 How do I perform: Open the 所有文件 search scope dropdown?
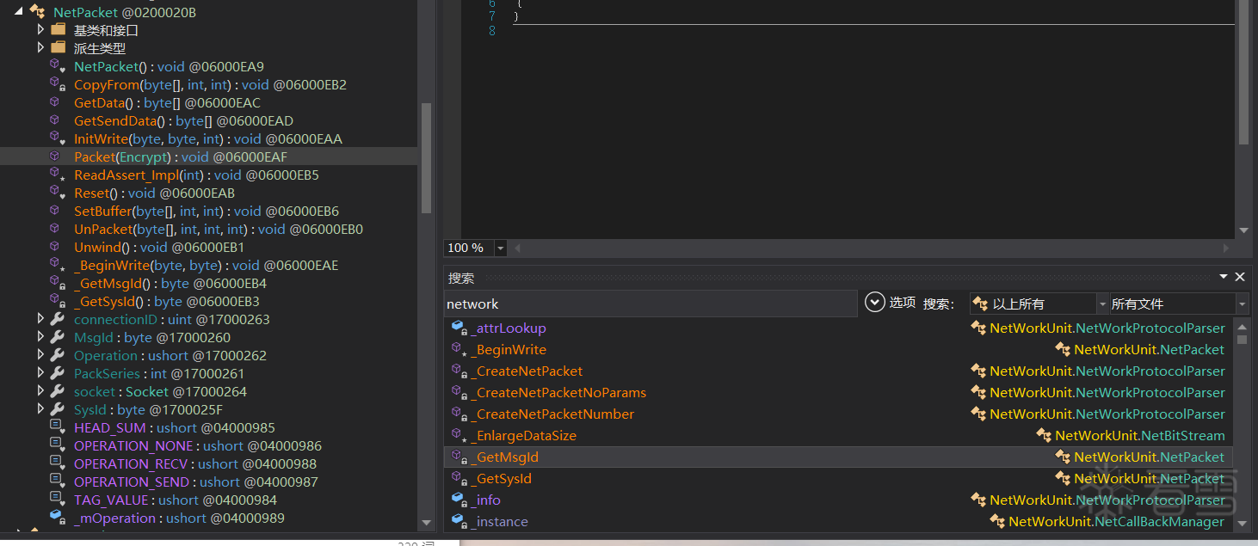(x=1242, y=304)
